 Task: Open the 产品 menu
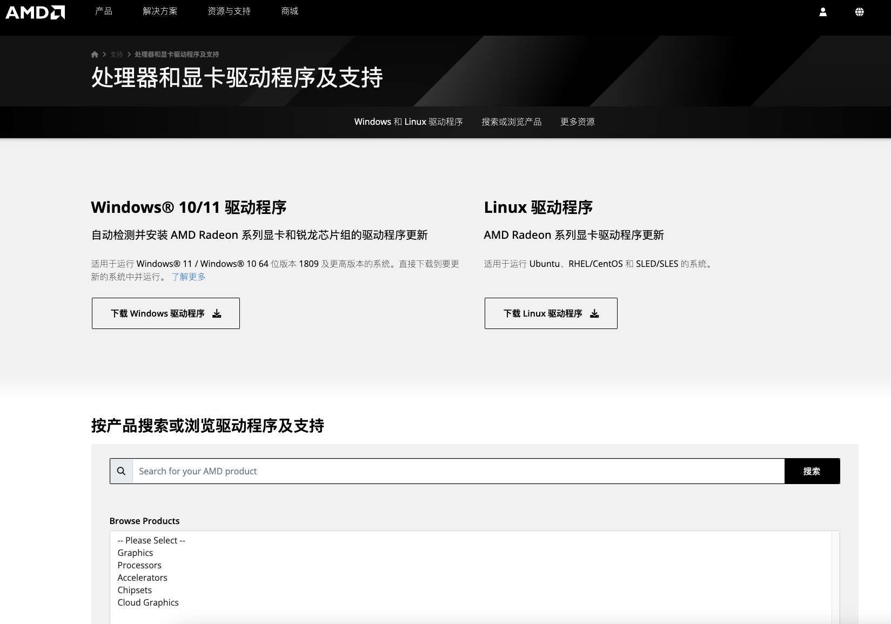(104, 11)
